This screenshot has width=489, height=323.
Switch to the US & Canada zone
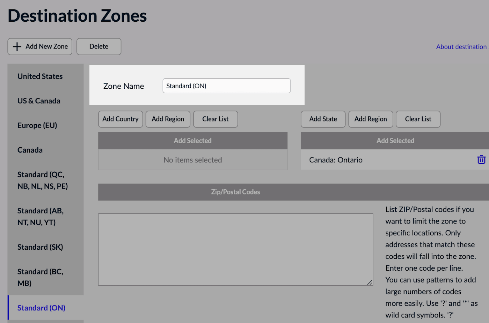pos(39,101)
